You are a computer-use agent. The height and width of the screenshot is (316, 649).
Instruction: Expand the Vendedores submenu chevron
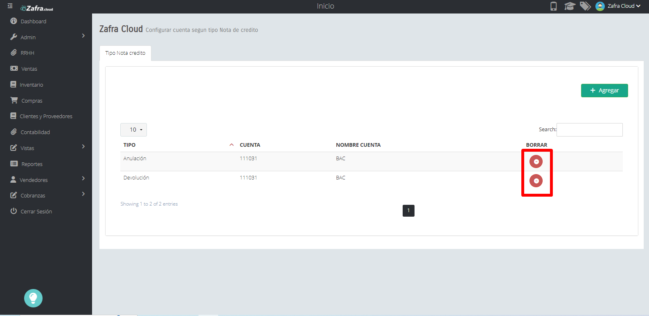pos(83,178)
